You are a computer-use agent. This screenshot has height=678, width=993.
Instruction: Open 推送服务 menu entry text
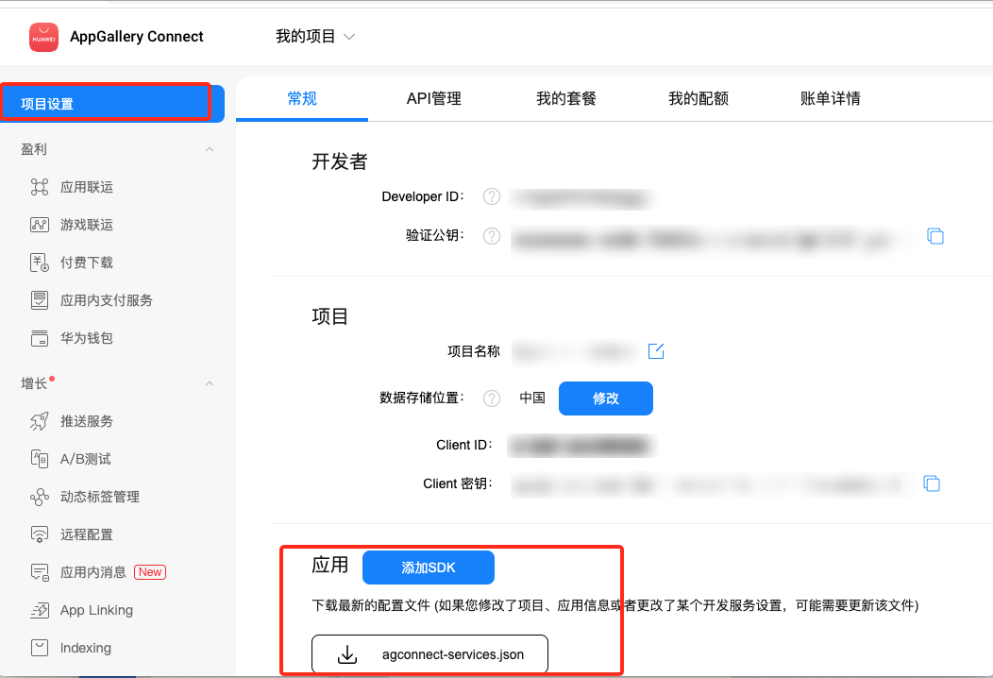87,421
